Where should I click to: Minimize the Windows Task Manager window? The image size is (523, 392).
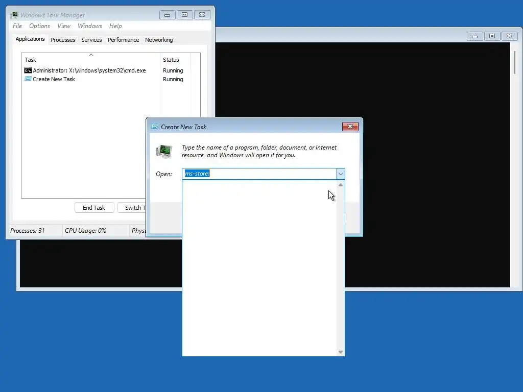pos(167,15)
